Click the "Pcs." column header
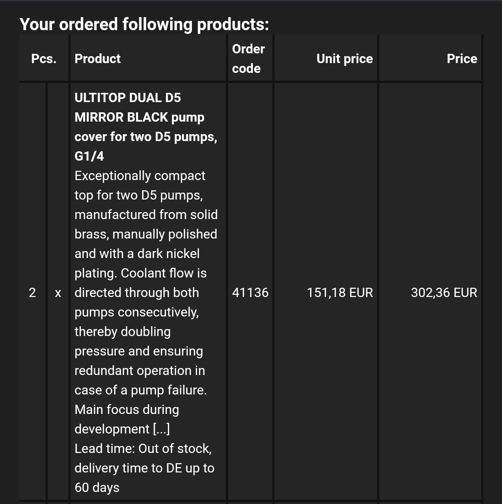This screenshot has width=502, height=504. point(44,59)
